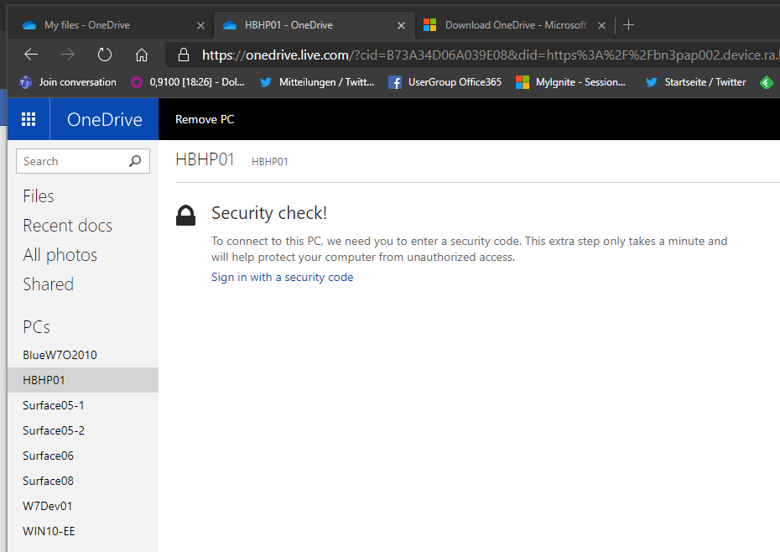
Task: Focus the Search input box
Action: tap(72, 161)
